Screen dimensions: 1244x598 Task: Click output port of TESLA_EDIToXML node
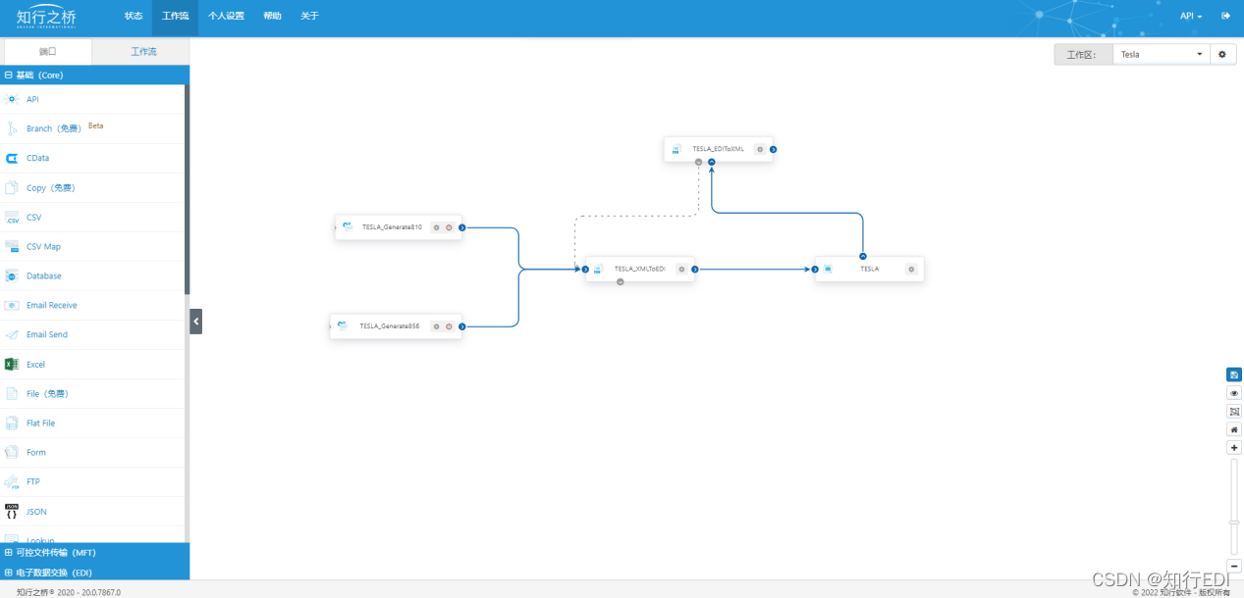point(773,149)
